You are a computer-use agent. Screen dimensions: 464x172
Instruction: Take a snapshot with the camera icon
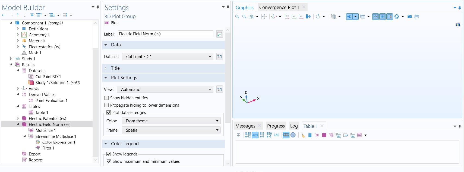pyautogui.click(x=409, y=17)
